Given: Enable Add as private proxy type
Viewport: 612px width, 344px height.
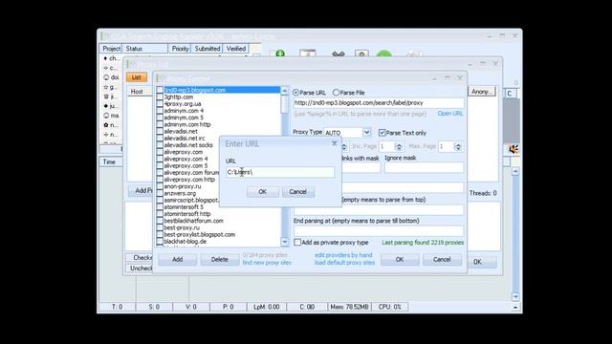Looking at the screenshot, I should coord(297,242).
